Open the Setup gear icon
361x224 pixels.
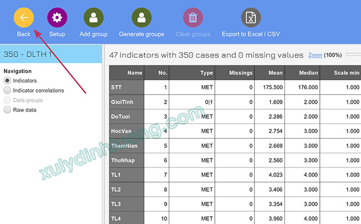57,17
